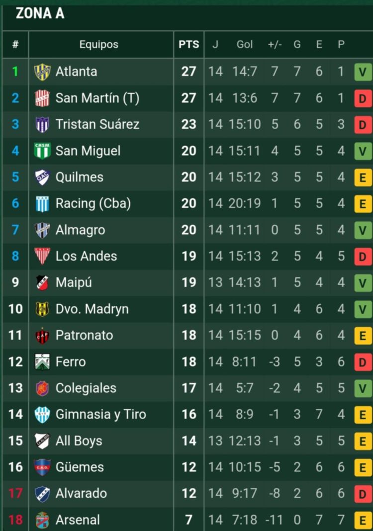
Task: Click Atlanta's green V result badge
Action: [363, 72]
